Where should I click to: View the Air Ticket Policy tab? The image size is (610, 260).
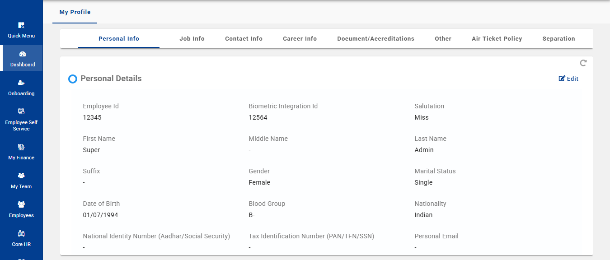[497, 39]
